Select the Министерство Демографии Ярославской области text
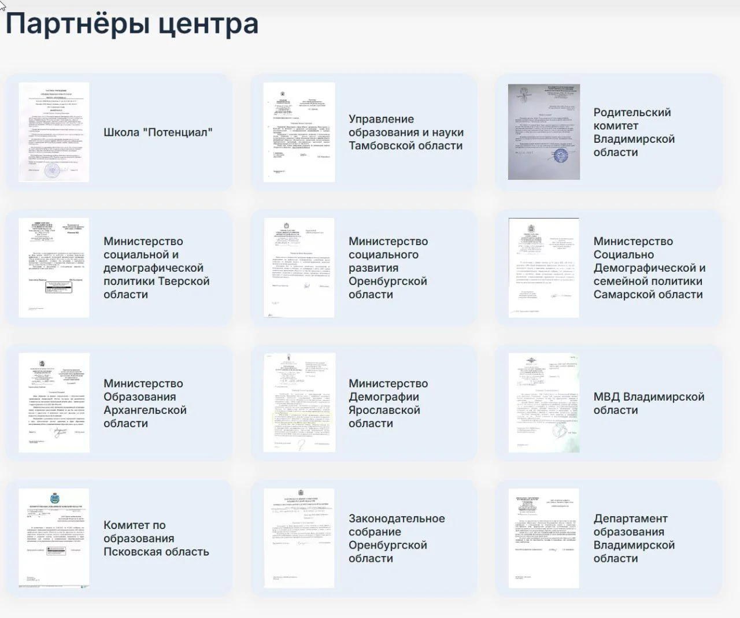 click(388, 403)
